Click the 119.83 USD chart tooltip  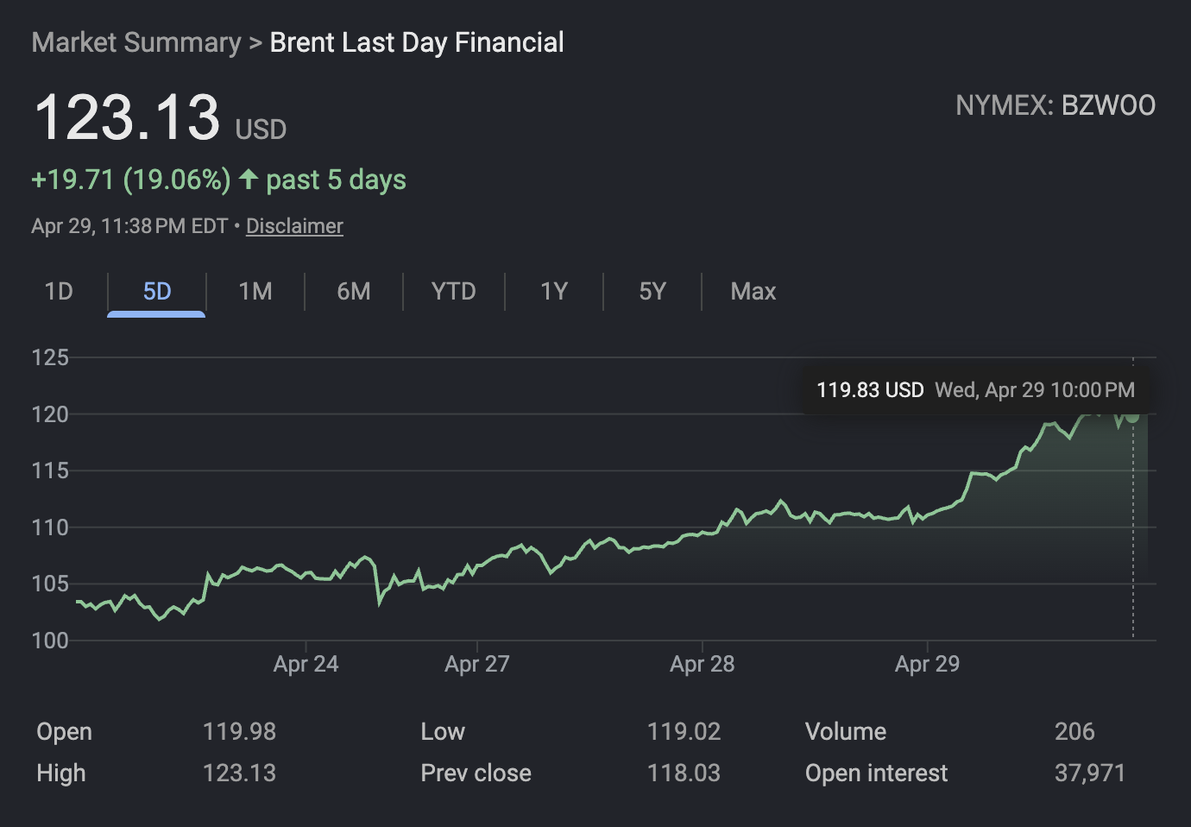(975, 390)
